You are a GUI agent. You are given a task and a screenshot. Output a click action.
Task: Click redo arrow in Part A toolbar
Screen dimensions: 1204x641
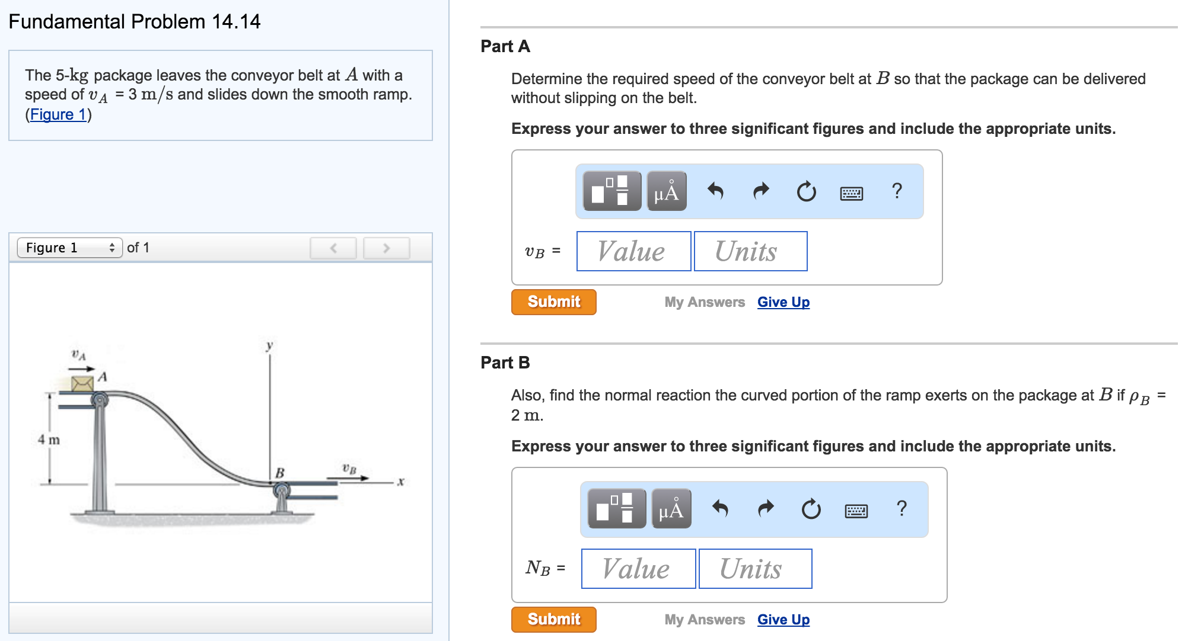[761, 191]
